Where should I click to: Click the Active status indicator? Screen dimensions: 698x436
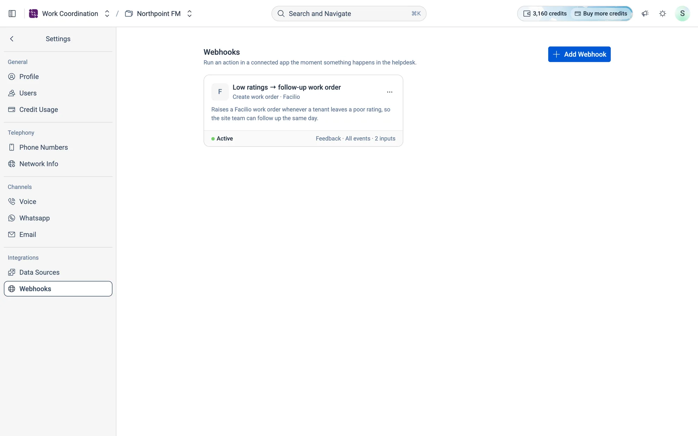pyautogui.click(x=222, y=138)
